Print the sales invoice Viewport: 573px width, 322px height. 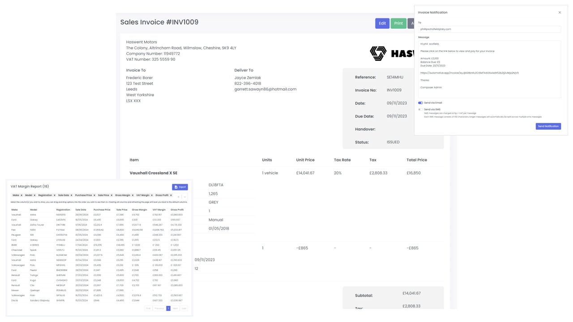(x=398, y=23)
